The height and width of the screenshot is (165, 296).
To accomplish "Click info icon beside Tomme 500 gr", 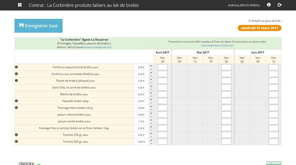I will [16, 141].
